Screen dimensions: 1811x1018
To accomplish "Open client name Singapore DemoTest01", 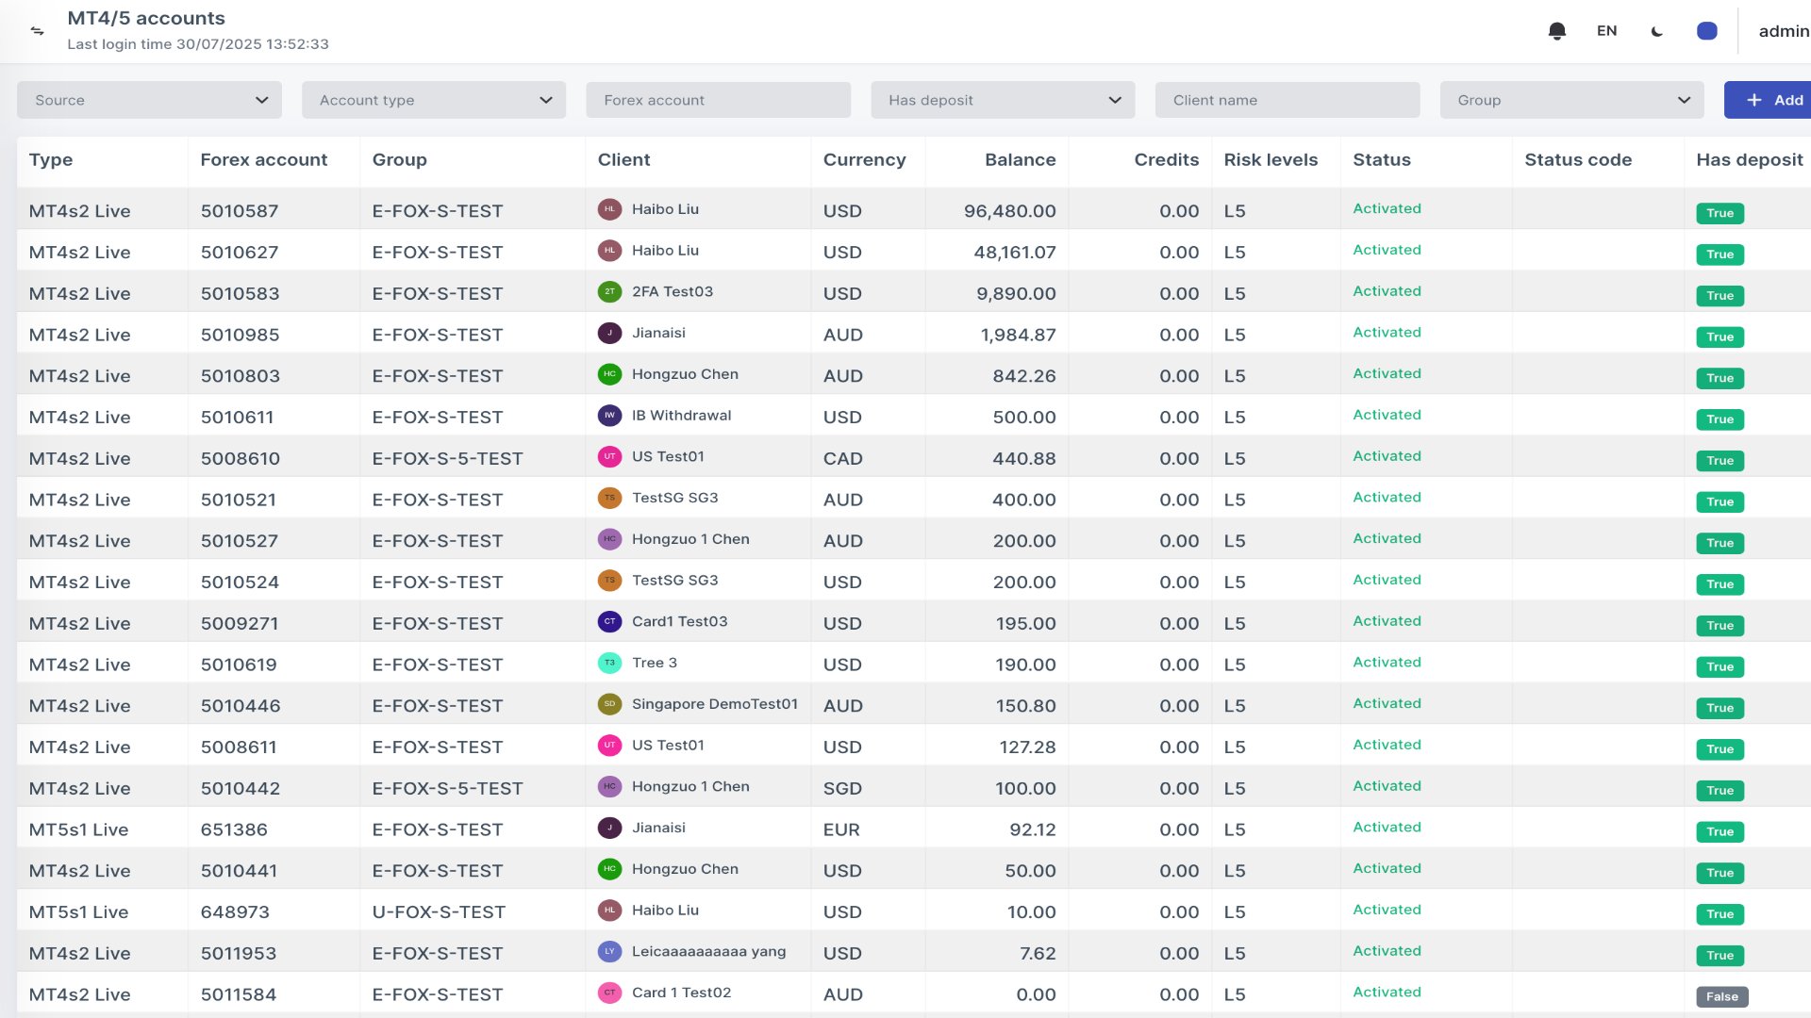I will pos(715,704).
